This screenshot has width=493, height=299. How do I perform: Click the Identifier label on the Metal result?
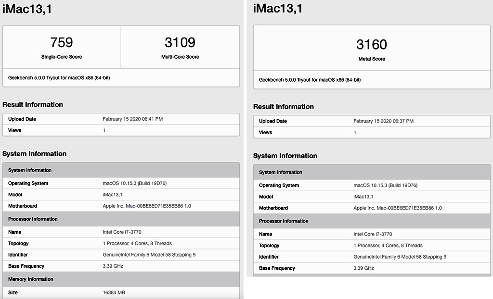tap(269, 257)
